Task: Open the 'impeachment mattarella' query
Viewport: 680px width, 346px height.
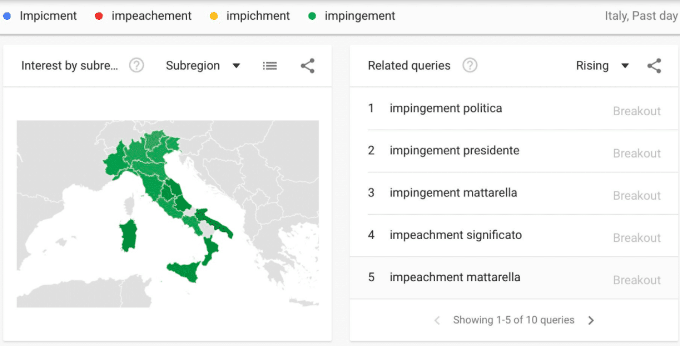Action: click(455, 277)
